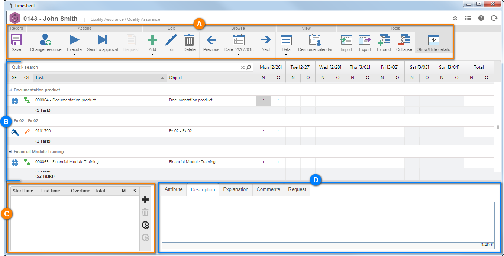Click the OT type icon for task 9101790
Image resolution: width=504 pixels, height=256 pixels.
pyautogui.click(x=27, y=131)
